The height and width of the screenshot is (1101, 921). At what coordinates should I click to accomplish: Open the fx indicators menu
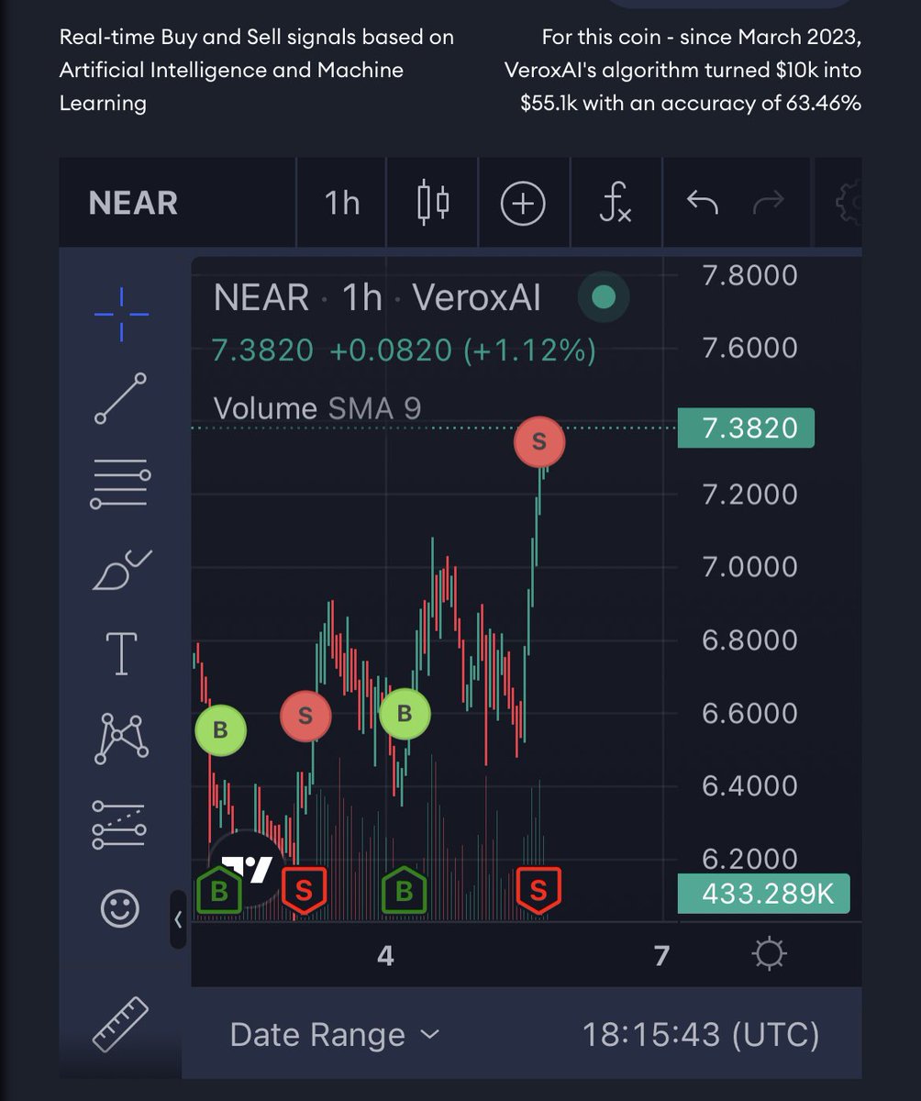pos(616,203)
